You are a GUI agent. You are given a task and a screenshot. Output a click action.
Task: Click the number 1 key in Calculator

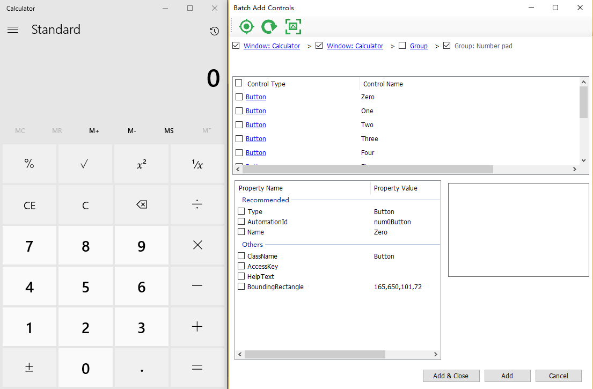(x=30, y=327)
